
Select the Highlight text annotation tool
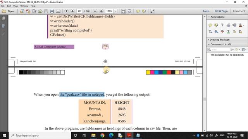(216, 25)
